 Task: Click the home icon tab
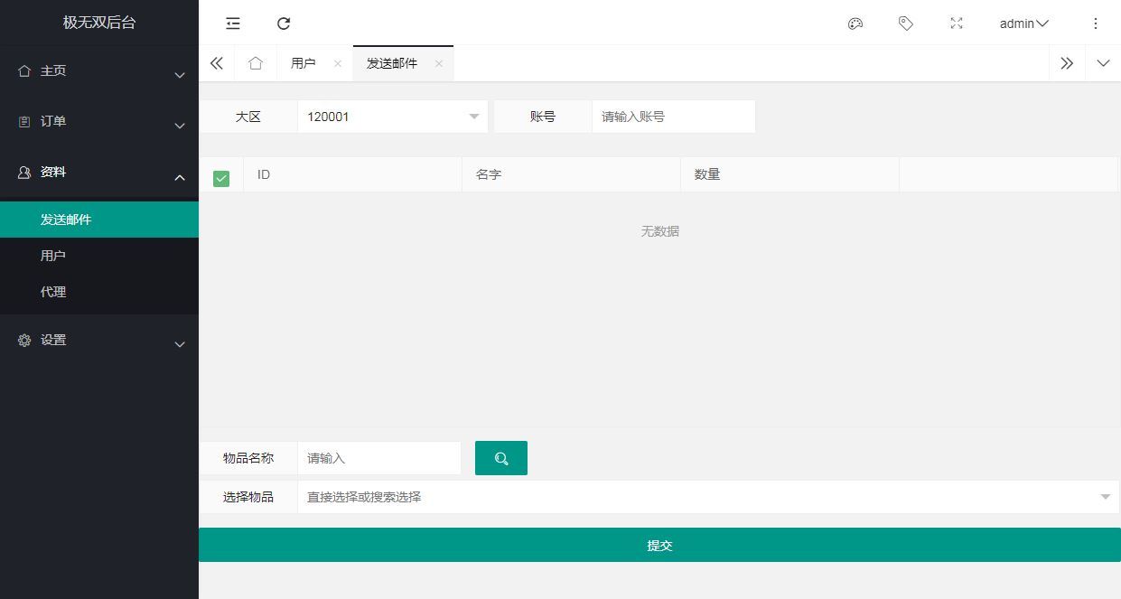click(x=256, y=63)
